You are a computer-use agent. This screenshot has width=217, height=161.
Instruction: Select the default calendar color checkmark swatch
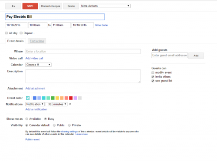[x=28, y=98]
